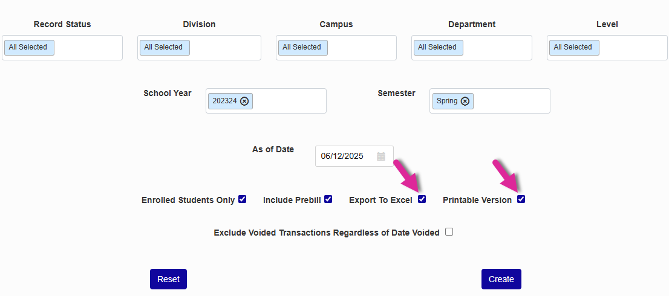Click the All Selected tag under Level
The width and height of the screenshot is (669, 296).
click(573, 48)
